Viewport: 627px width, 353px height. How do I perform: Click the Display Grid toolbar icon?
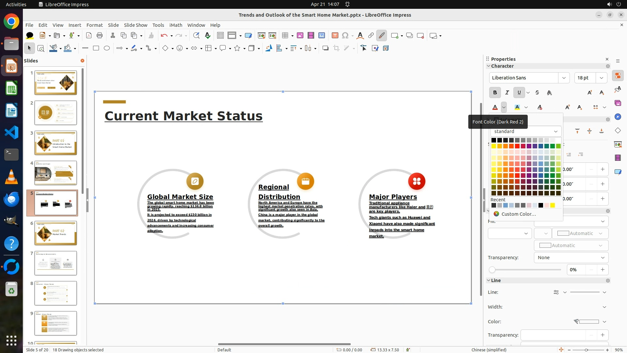pos(220,36)
